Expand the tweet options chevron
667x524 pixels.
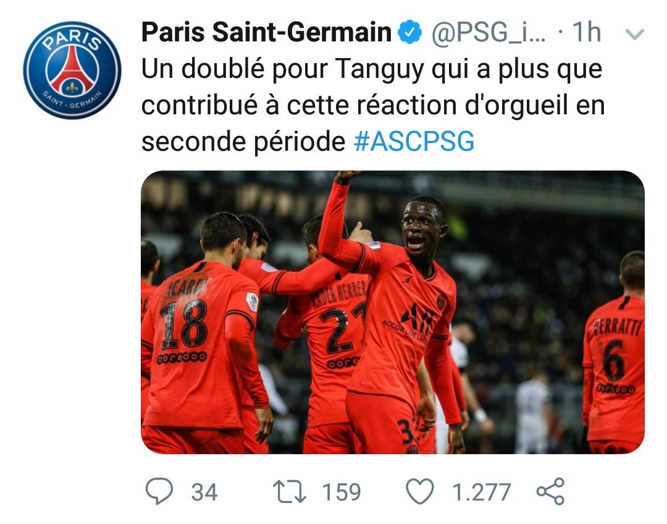point(635,34)
